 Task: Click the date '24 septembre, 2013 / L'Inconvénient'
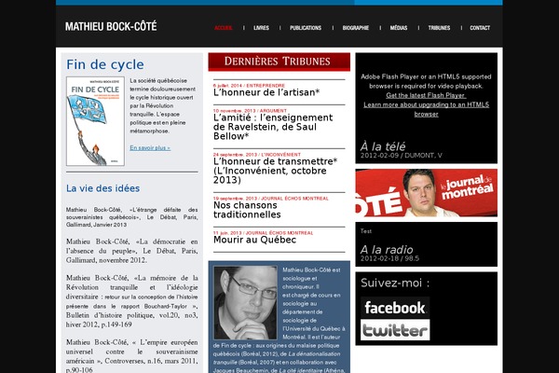click(257, 155)
